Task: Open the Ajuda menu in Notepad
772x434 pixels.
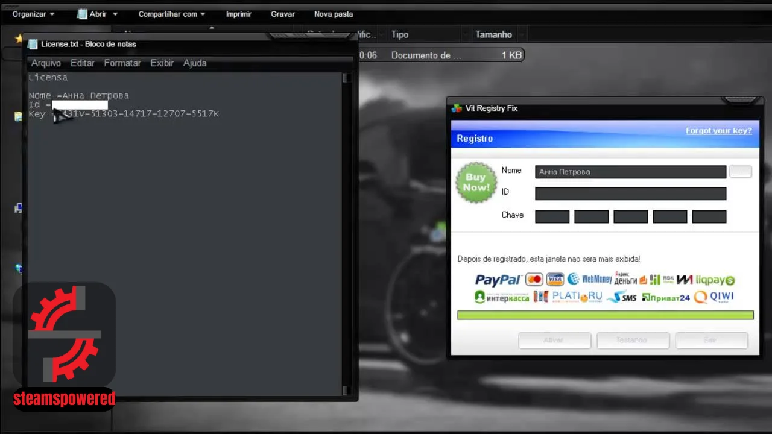Action: (195, 63)
